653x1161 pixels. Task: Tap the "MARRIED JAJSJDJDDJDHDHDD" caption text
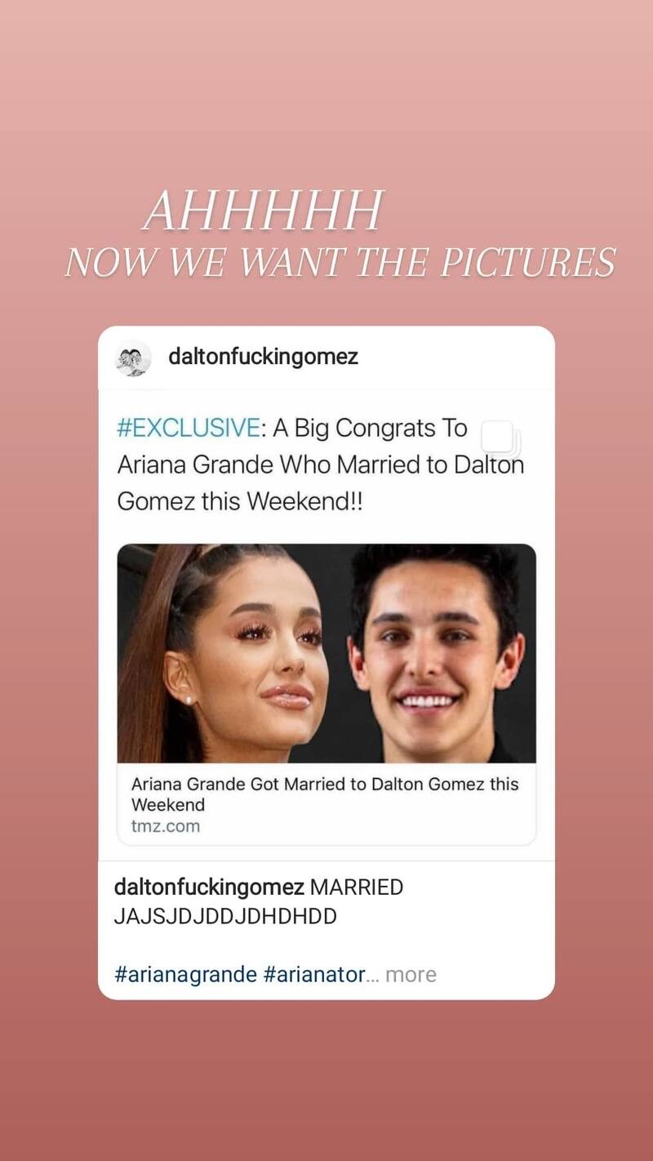click(259, 901)
